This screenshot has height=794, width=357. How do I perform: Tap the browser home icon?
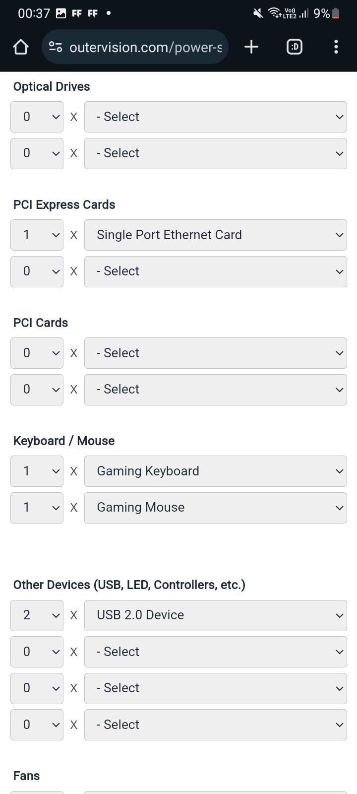pos(21,47)
